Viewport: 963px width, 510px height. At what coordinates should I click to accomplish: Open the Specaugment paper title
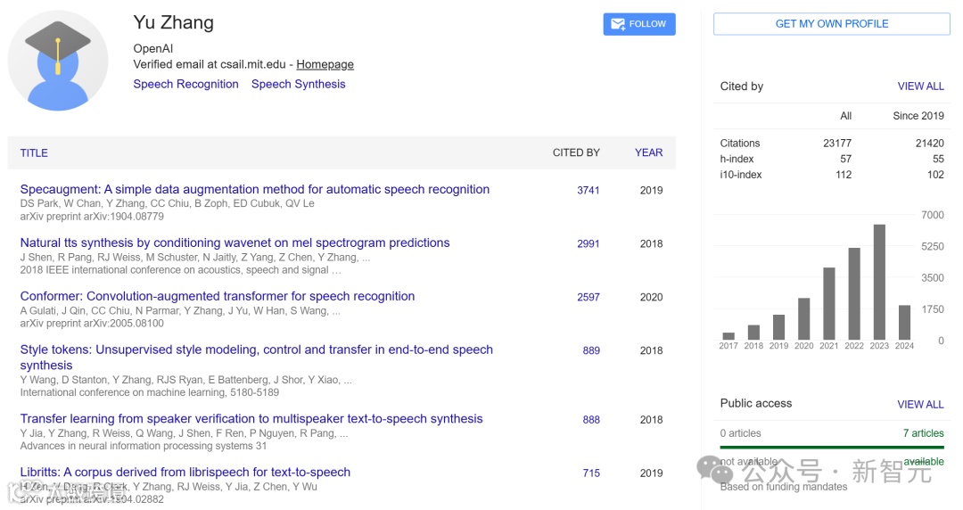254,189
